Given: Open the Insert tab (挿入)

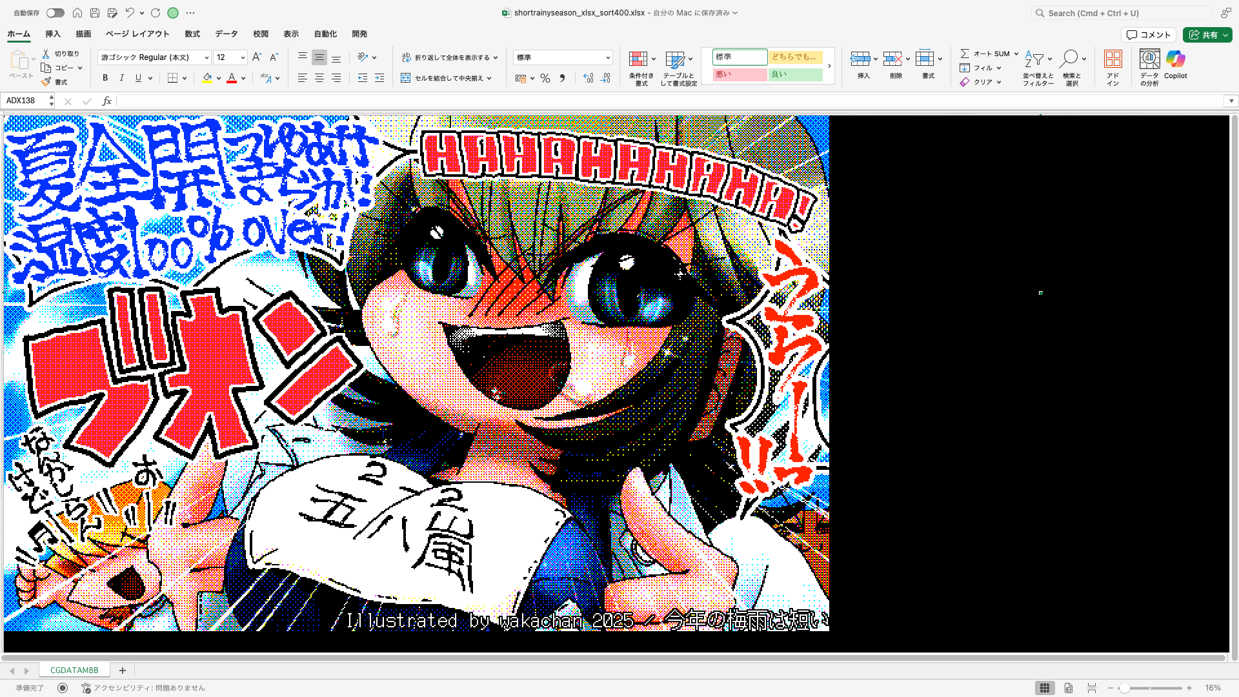Looking at the screenshot, I should click(53, 34).
